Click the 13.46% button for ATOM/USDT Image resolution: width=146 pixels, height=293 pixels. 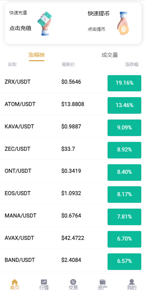[124, 105]
